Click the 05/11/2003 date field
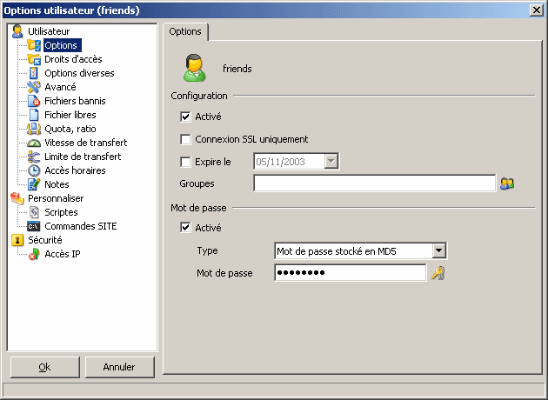 tap(290, 162)
